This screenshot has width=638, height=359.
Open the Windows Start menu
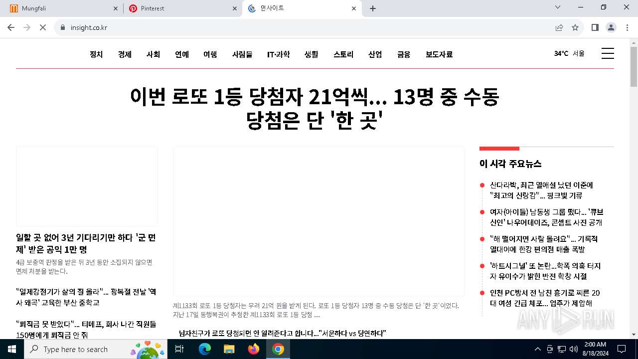(x=11, y=349)
